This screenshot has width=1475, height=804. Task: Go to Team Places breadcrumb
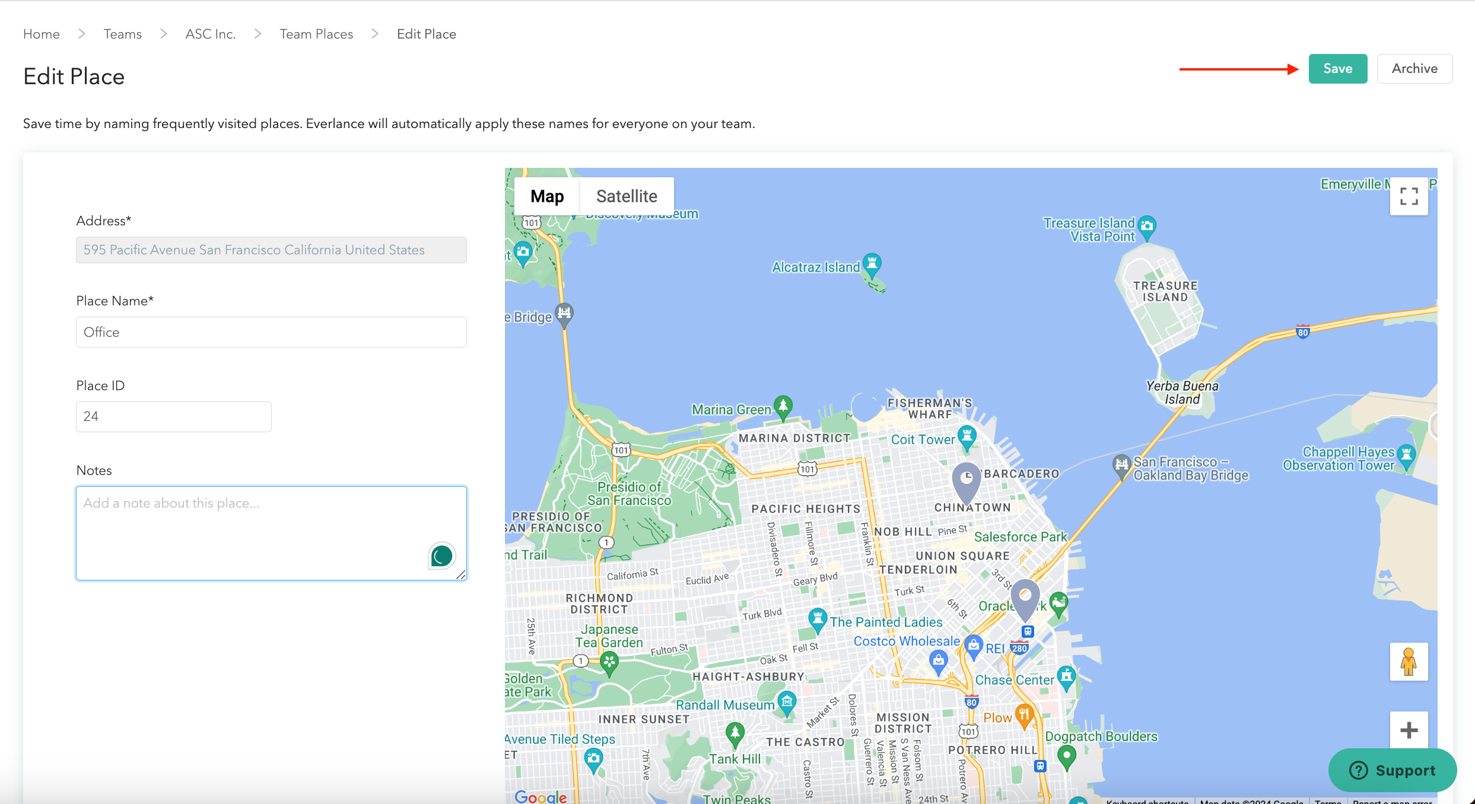click(316, 34)
